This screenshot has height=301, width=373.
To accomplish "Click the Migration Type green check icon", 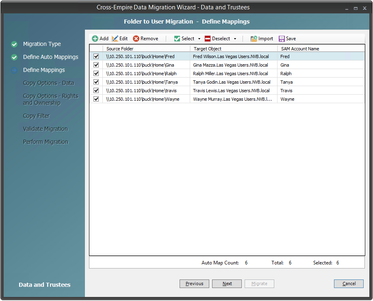I will click(14, 44).
